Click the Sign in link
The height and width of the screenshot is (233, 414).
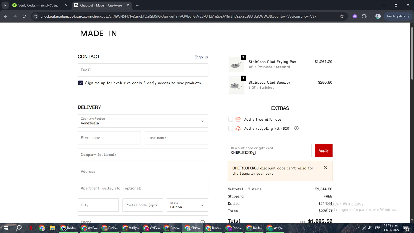pos(201,57)
